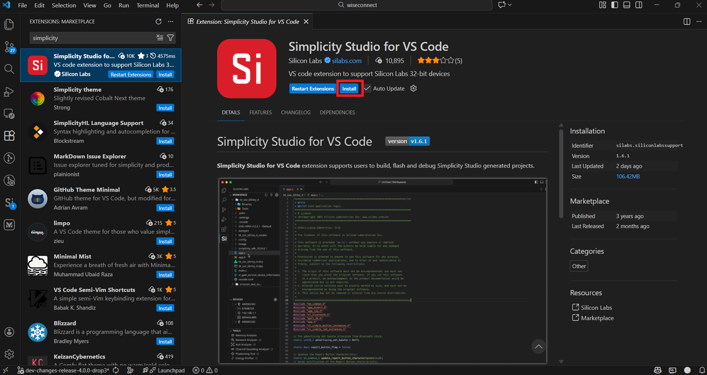Open the Extensions view in the activity bar
This screenshot has width=707, height=375.
pyautogui.click(x=9, y=136)
